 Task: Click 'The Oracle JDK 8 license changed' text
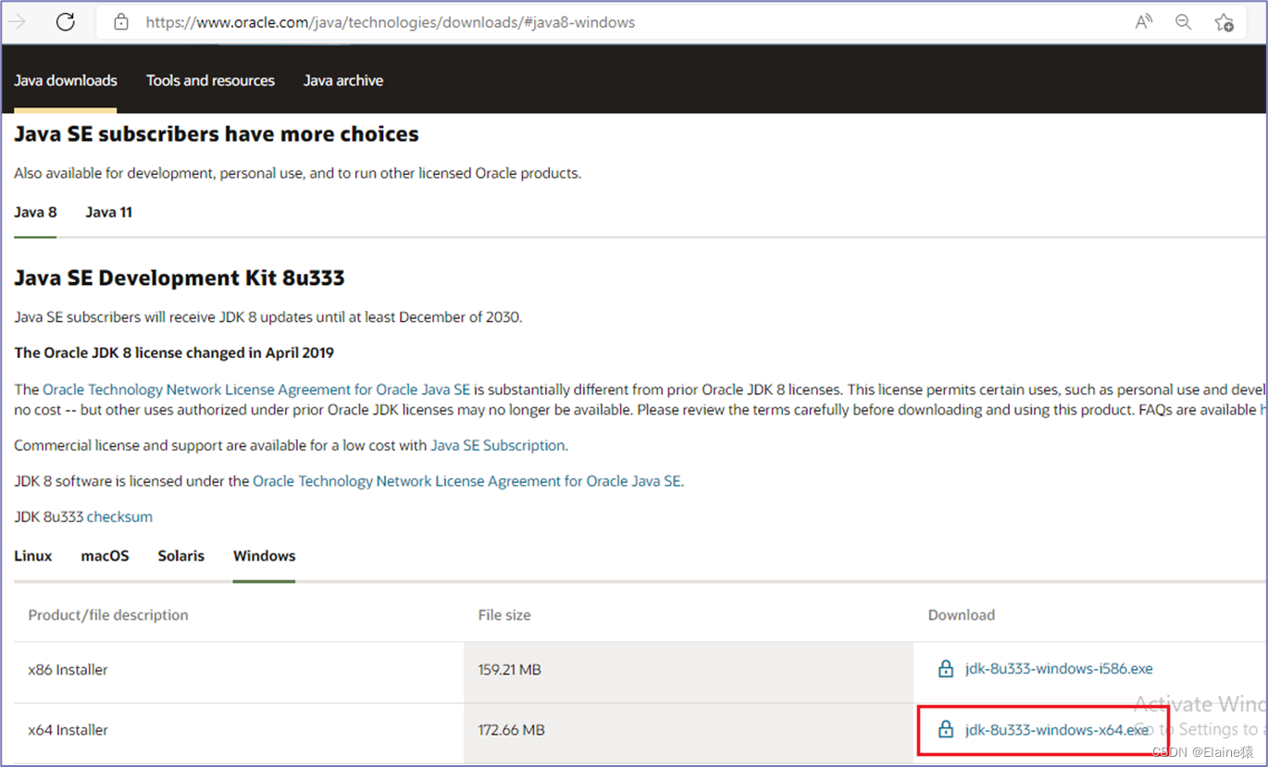[174, 353]
